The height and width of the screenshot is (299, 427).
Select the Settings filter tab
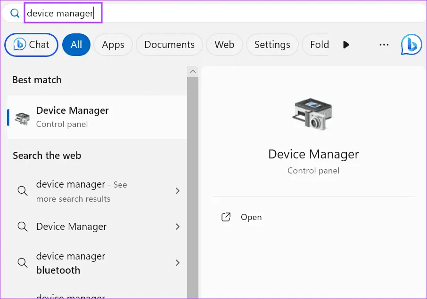[272, 45]
